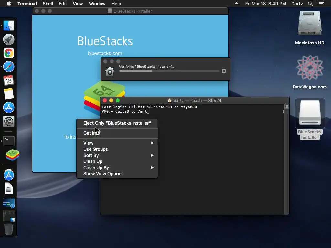Toggle Use Groups in context menu
Screen dimensions: 331x248
[117, 149]
